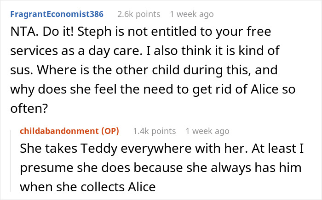The width and height of the screenshot is (322, 200).
Task: Click the top comment's "1 week ago" timestamp
Action: pyautogui.click(x=191, y=14)
